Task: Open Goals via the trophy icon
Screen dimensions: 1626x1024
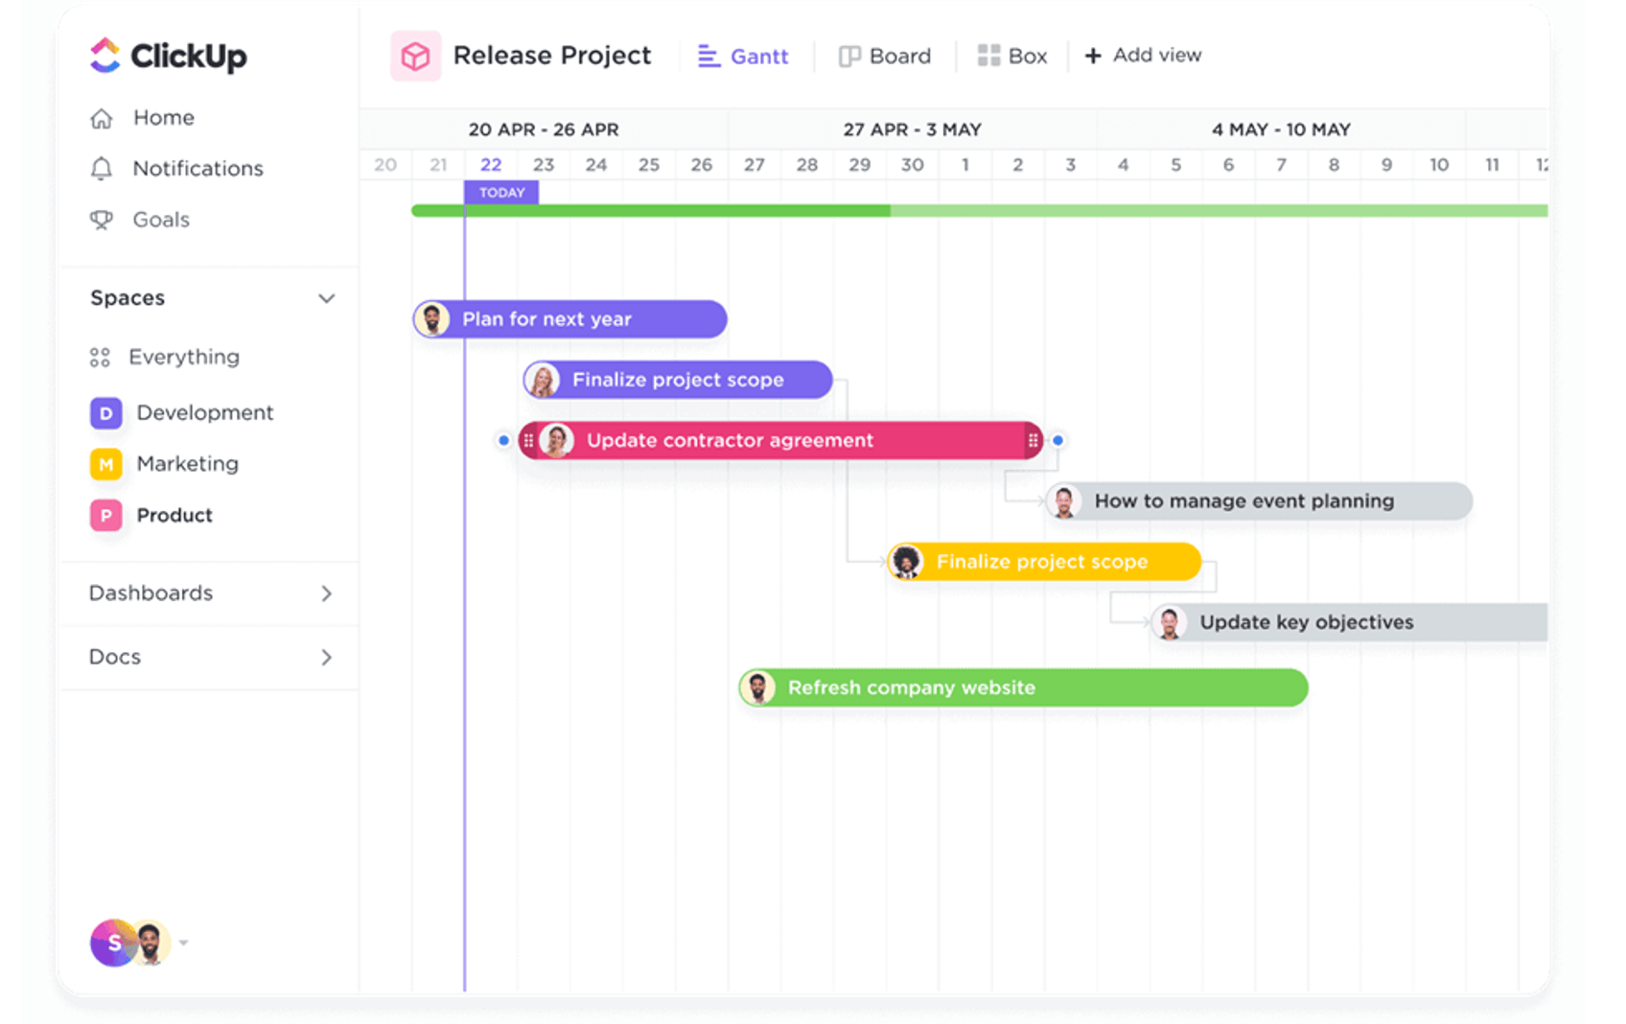Action: (102, 221)
